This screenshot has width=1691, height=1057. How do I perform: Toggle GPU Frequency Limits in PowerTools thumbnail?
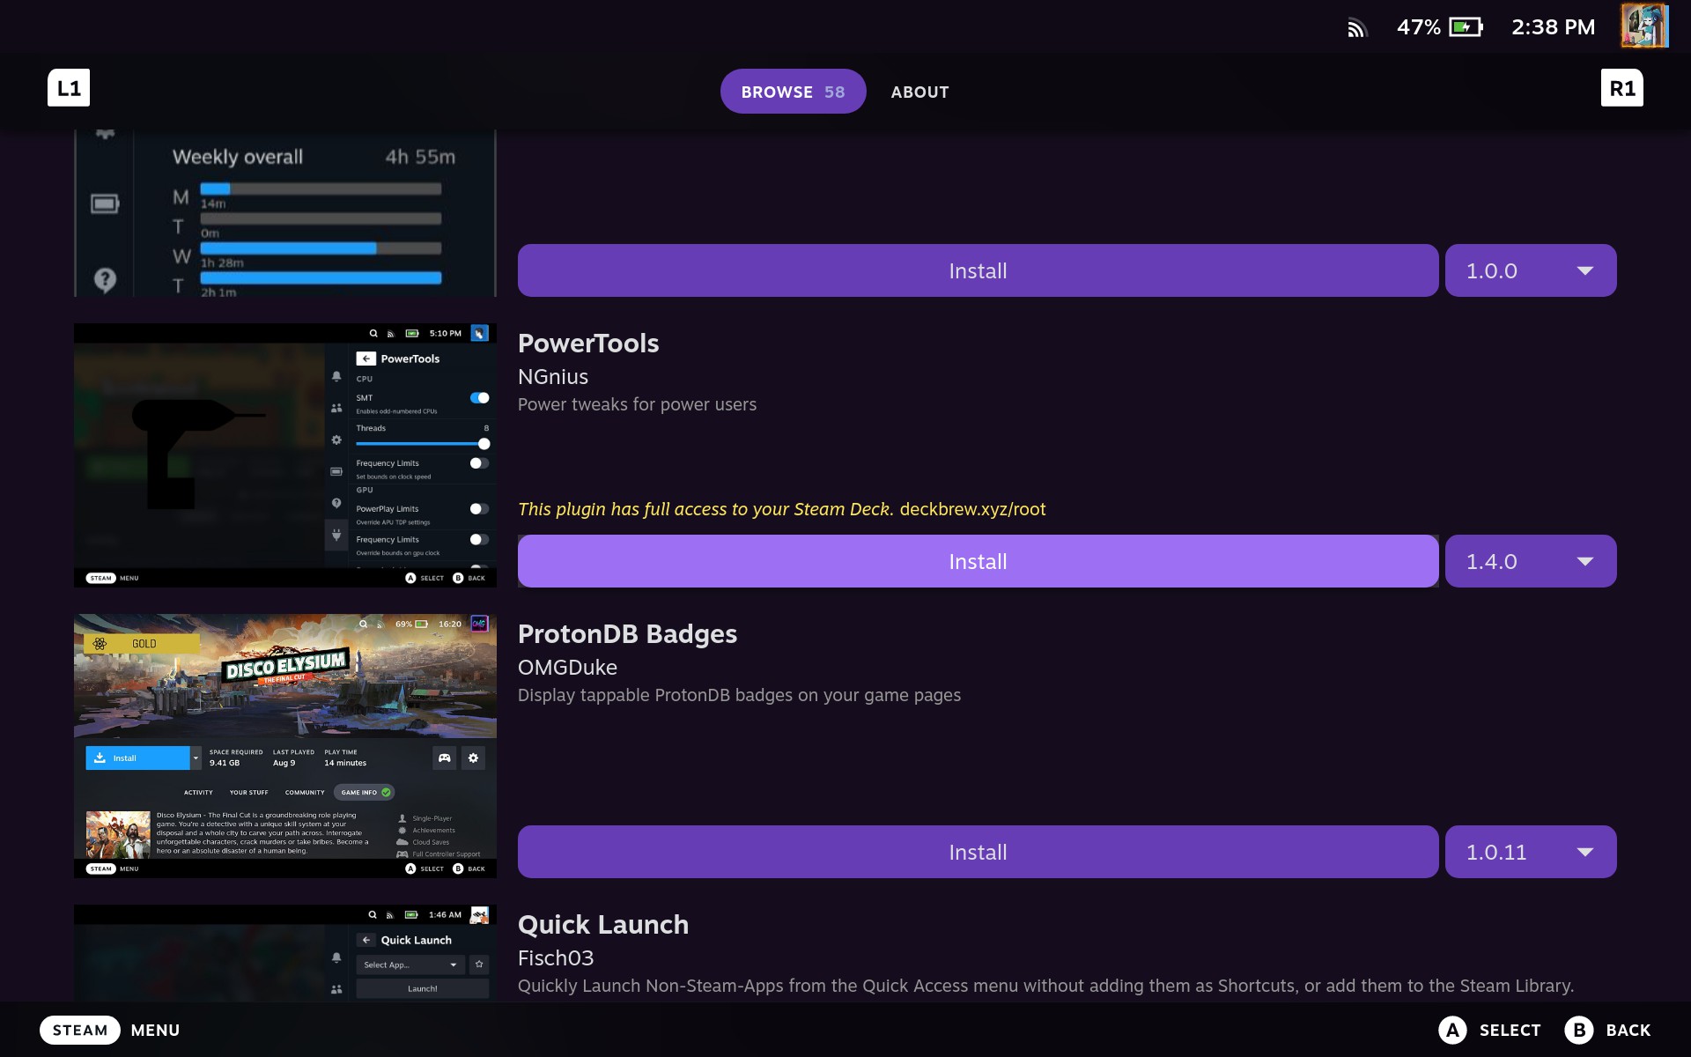tap(479, 539)
